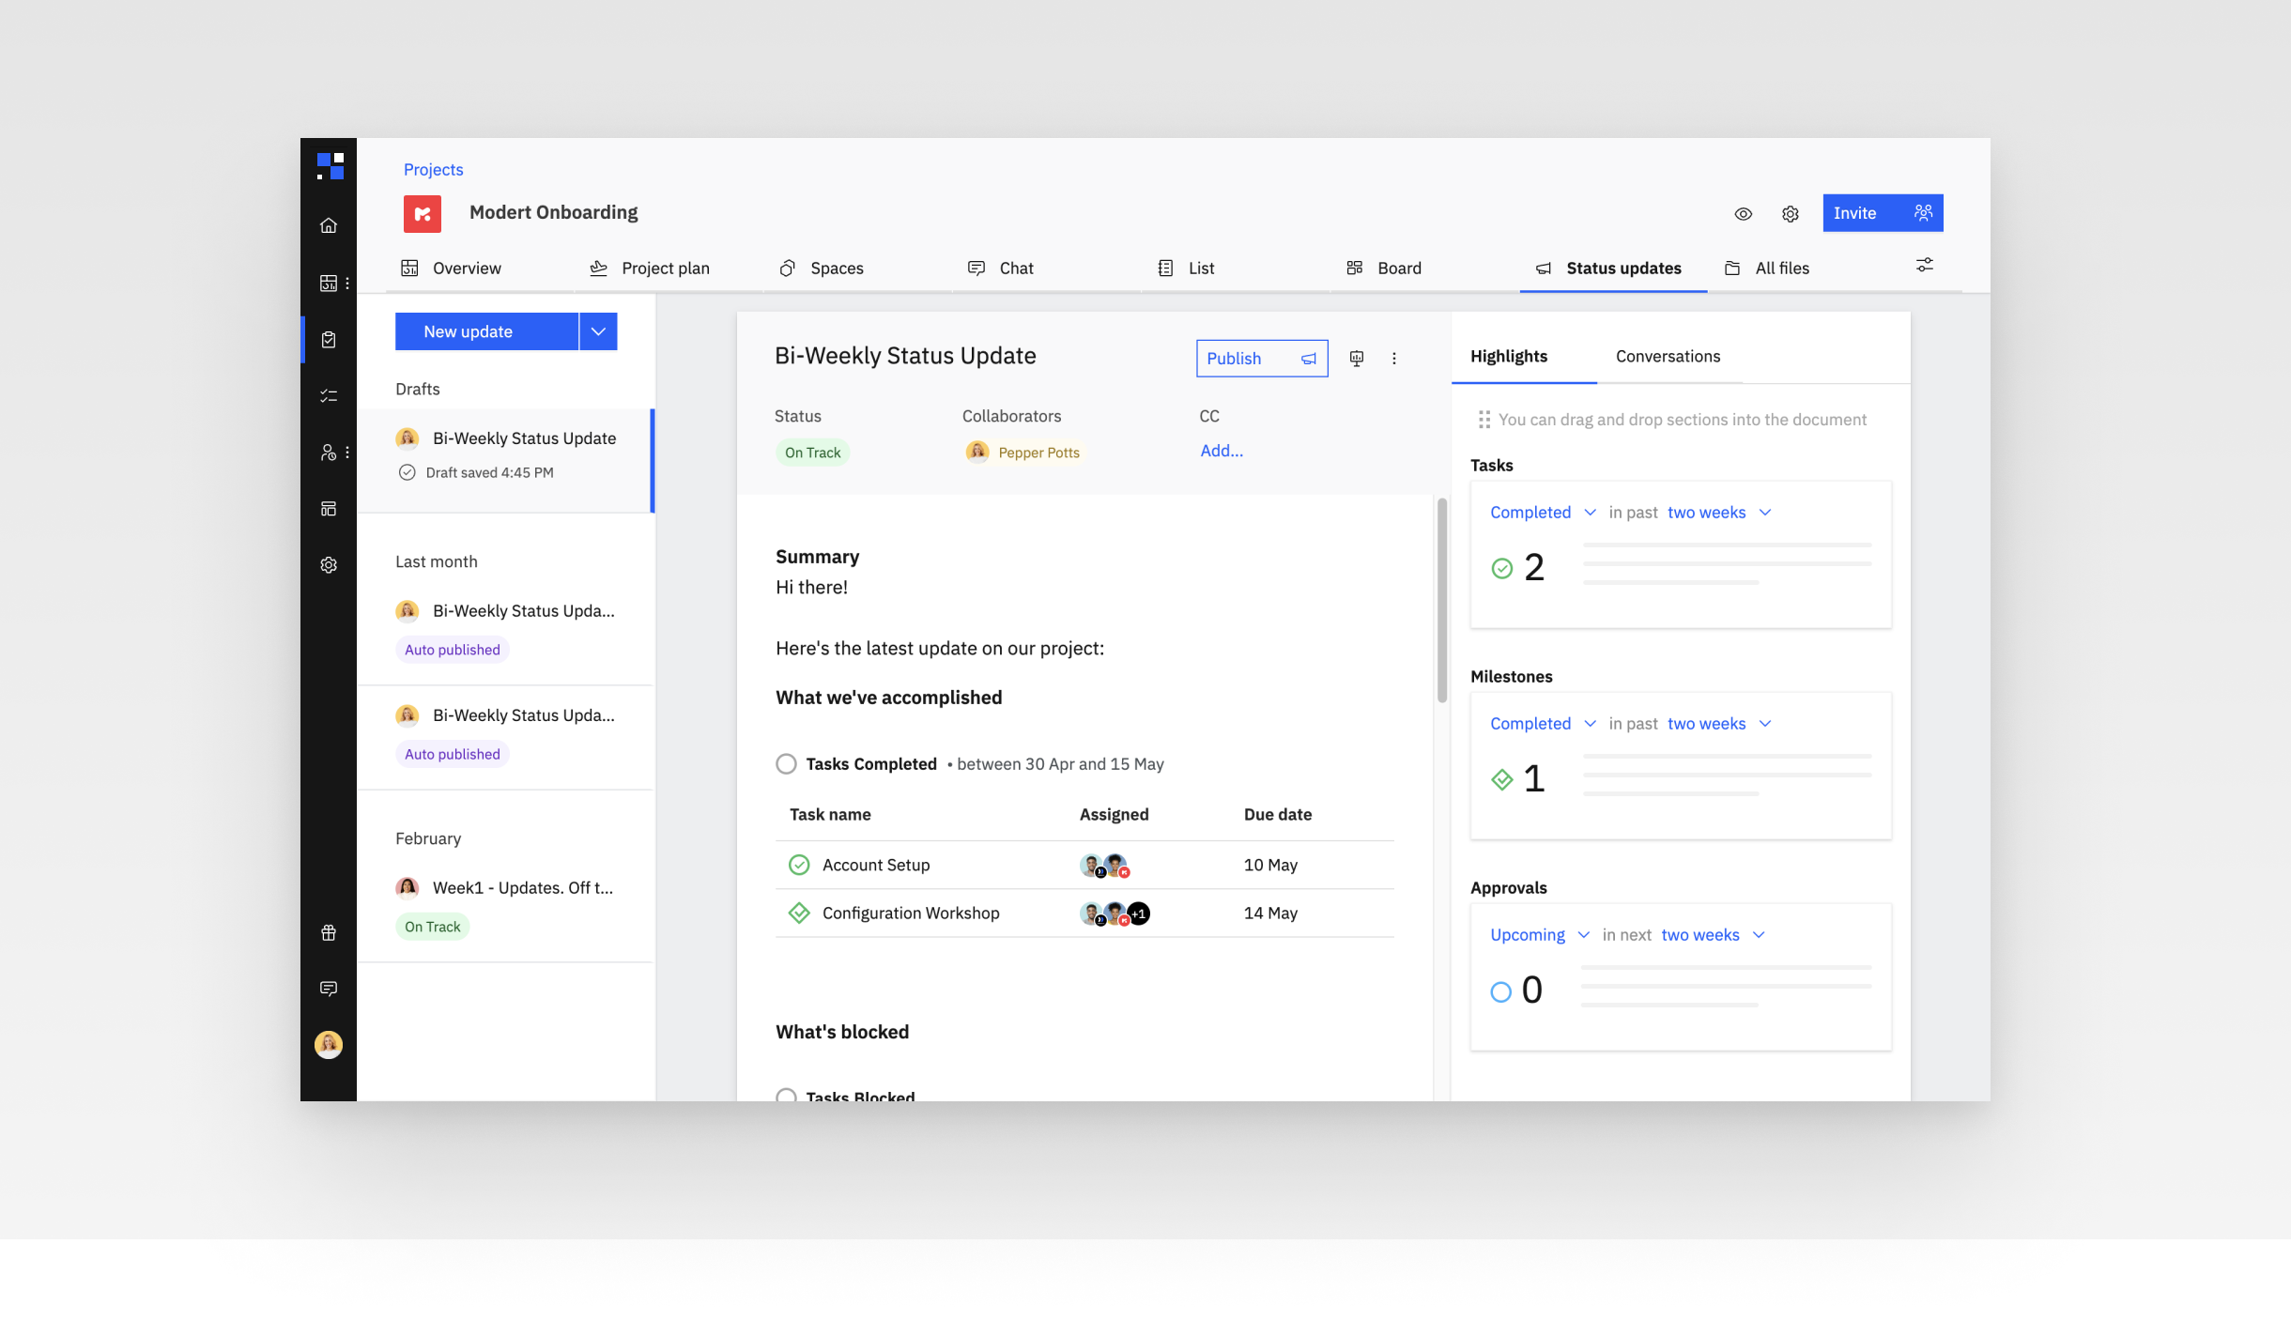2291x1336 pixels.
Task: Click the document's vertical scrollbar
Action: (1441, 601)
